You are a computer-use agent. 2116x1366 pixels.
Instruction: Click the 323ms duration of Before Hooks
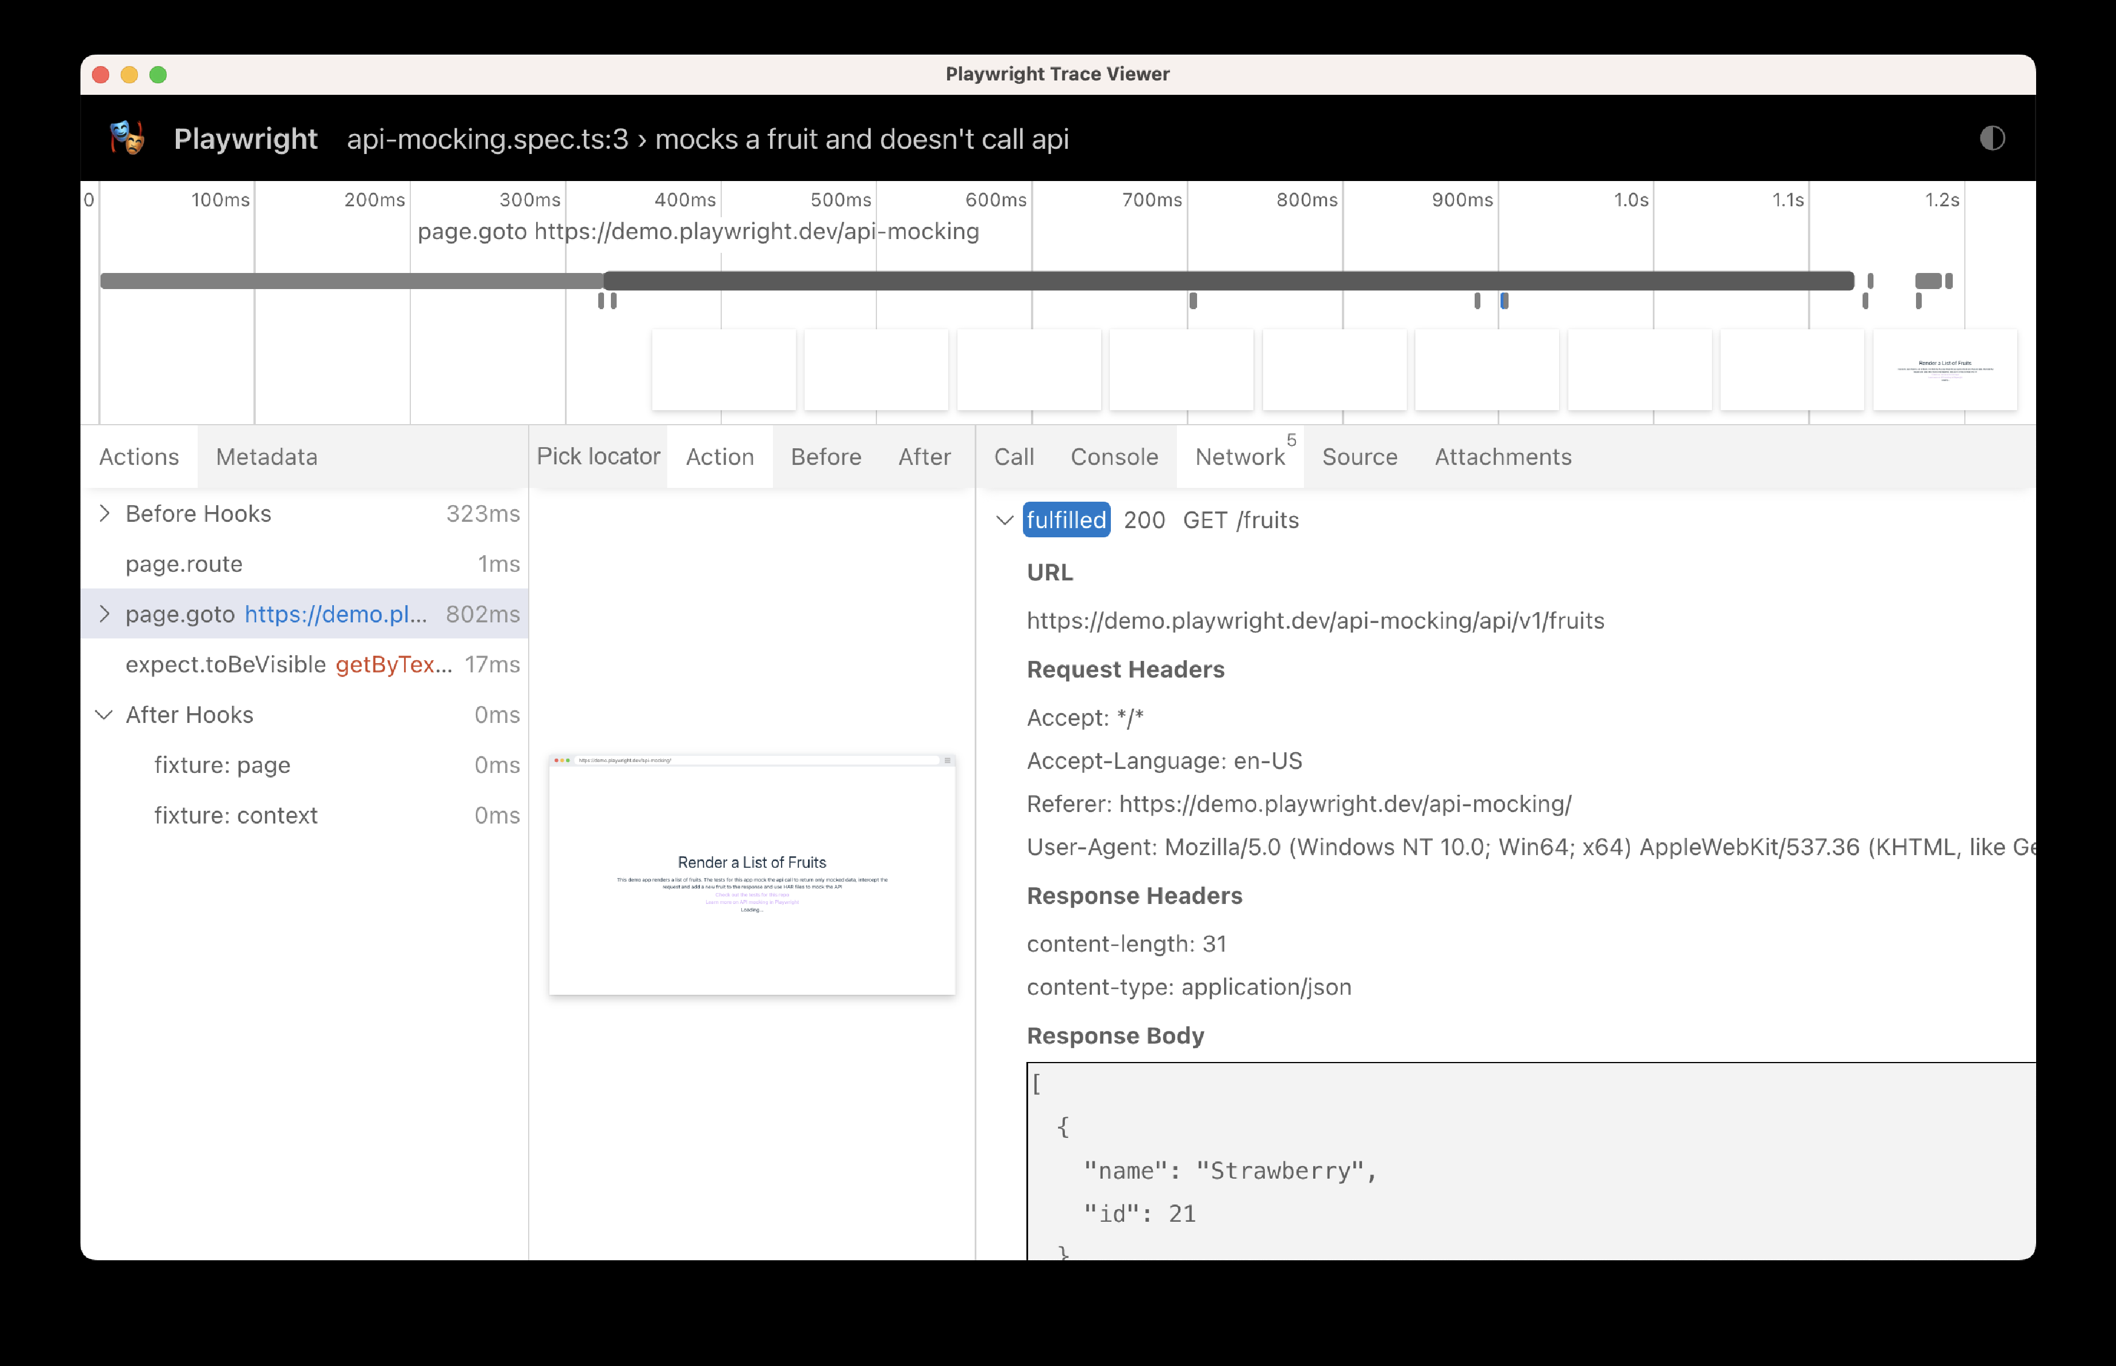pyautogui.click(x=483, y=514)
